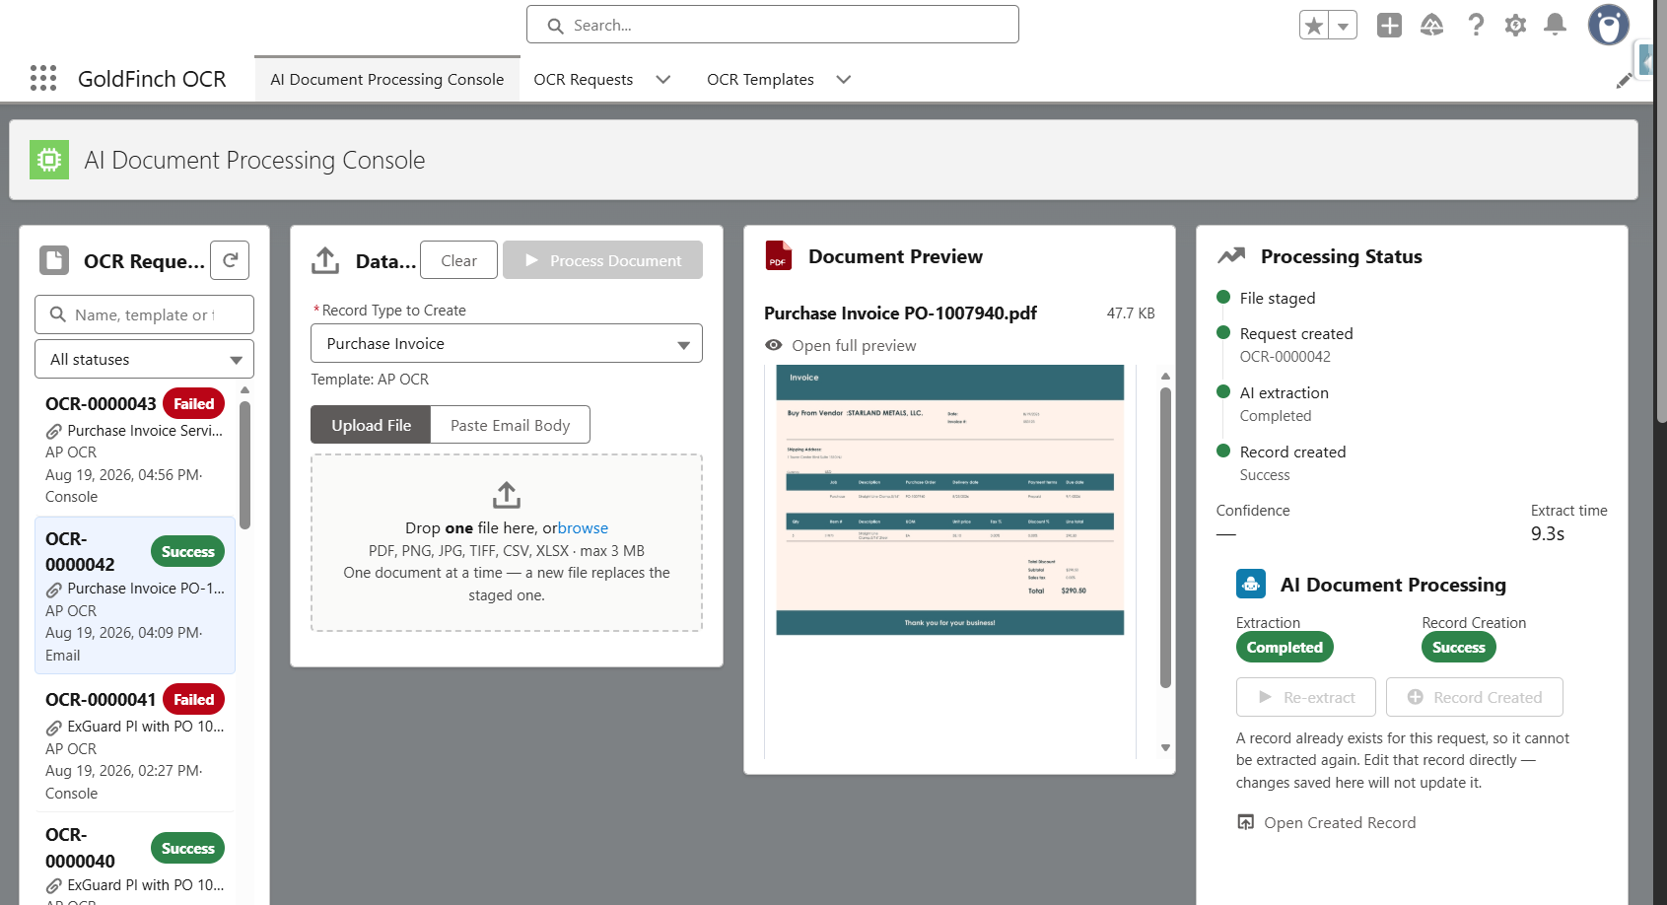Click the attachment icon on OCR-0000041
This screenshot has height=905, width=1667.
point(54,727)
